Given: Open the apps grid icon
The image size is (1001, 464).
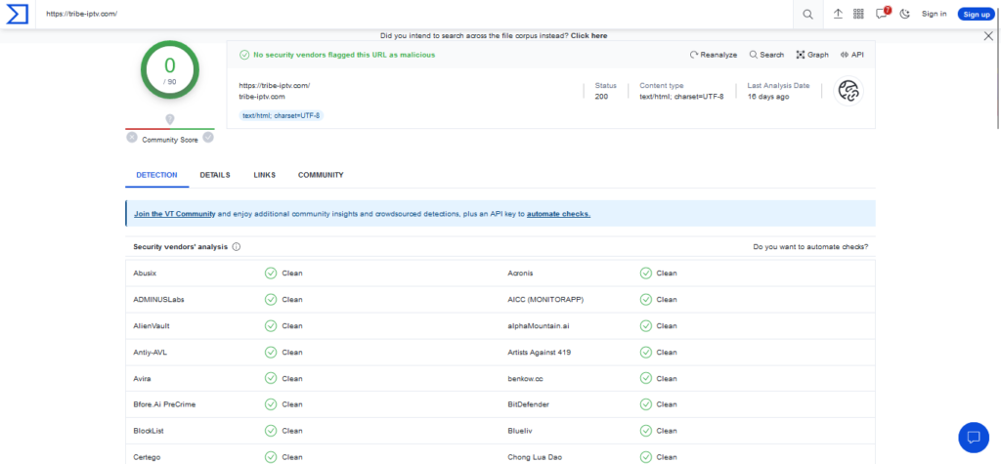Looking at the screenshot, I should click(x=858, y=14).
